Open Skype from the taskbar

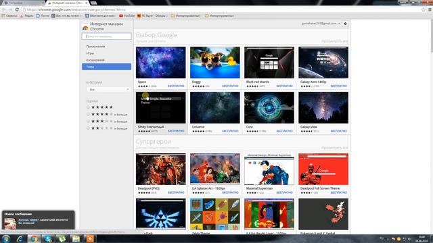click(48, 239)
